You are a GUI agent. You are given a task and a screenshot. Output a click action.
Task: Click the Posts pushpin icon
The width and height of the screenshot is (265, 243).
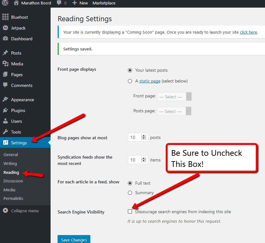pos(5,53)
